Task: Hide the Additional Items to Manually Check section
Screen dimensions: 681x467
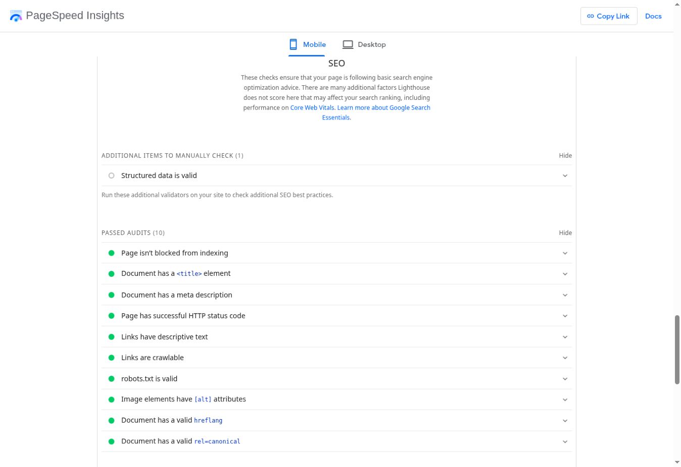Action: click(565, 155)
